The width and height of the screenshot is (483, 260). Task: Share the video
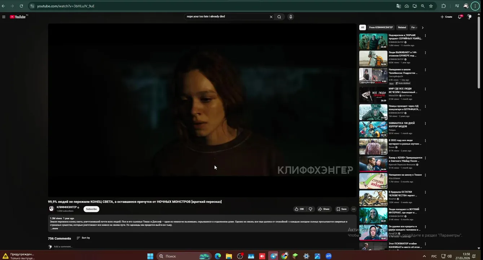(324, 209)
